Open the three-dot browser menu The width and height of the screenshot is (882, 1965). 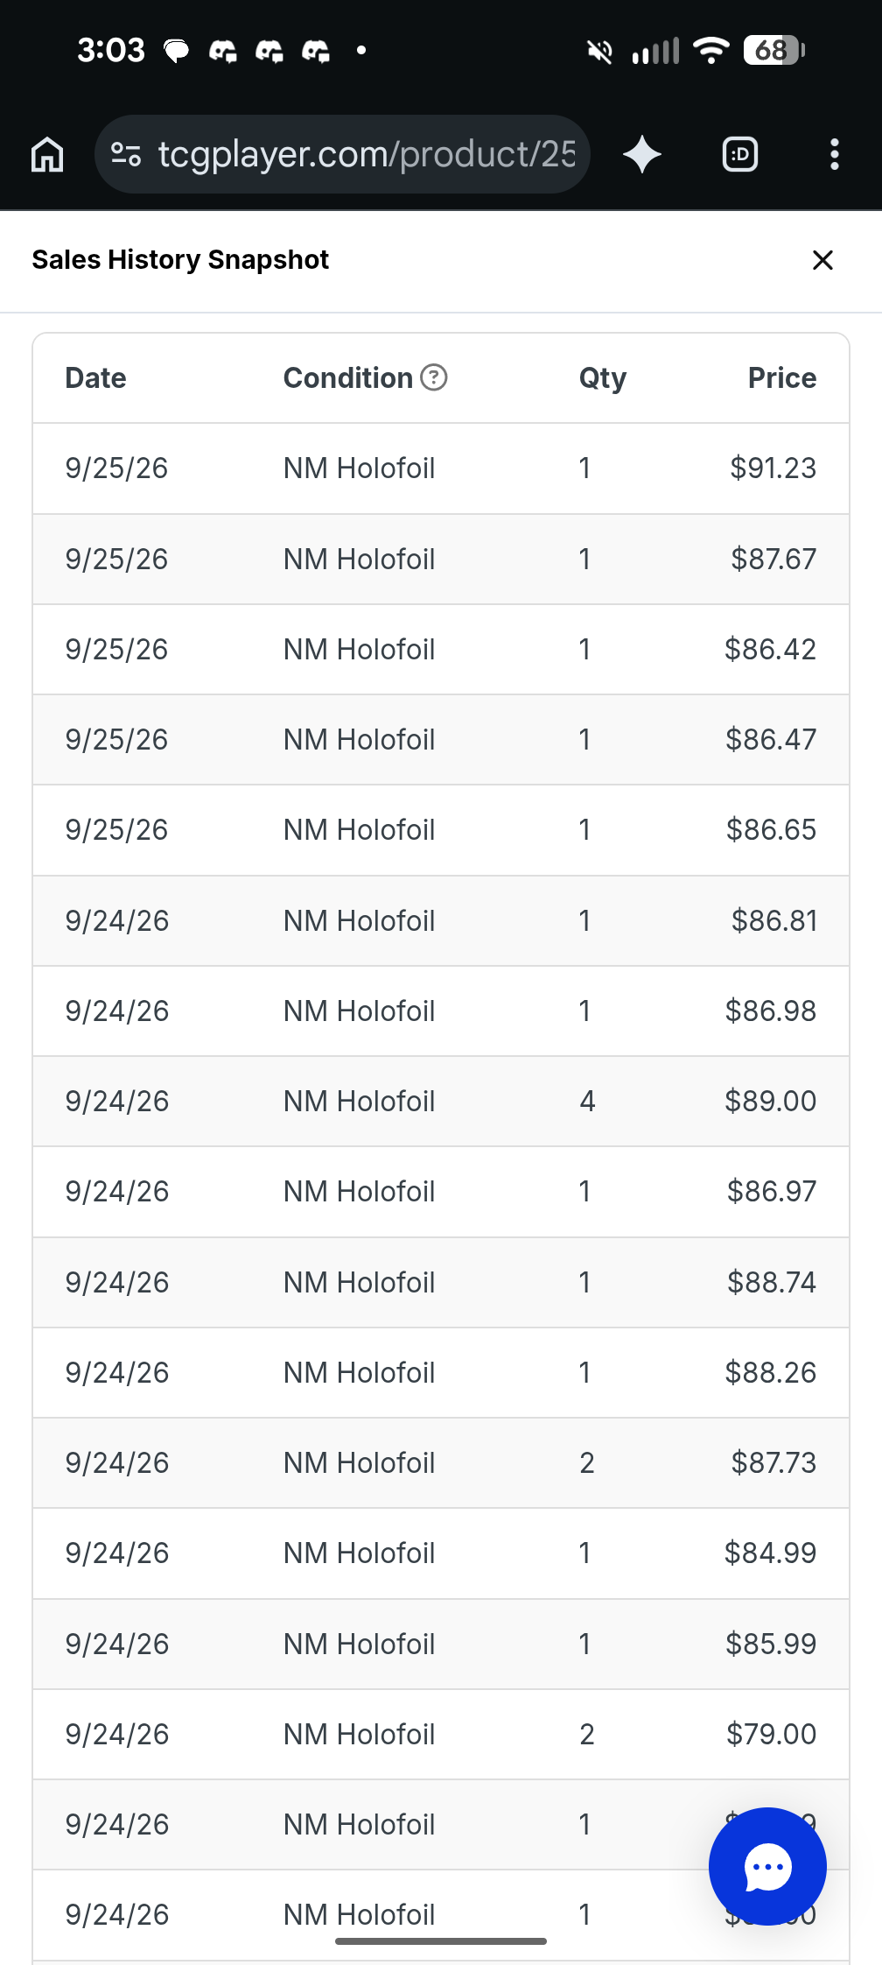[x=835, y=155]
